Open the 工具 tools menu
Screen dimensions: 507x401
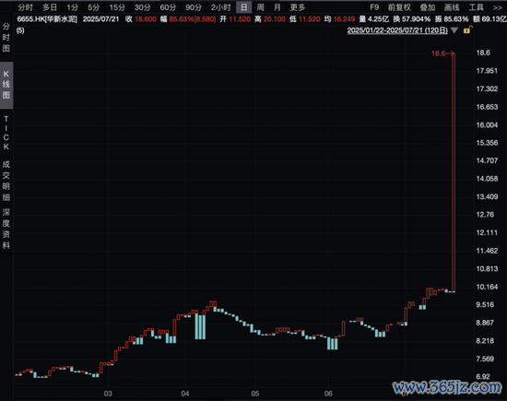click(476, 7)
